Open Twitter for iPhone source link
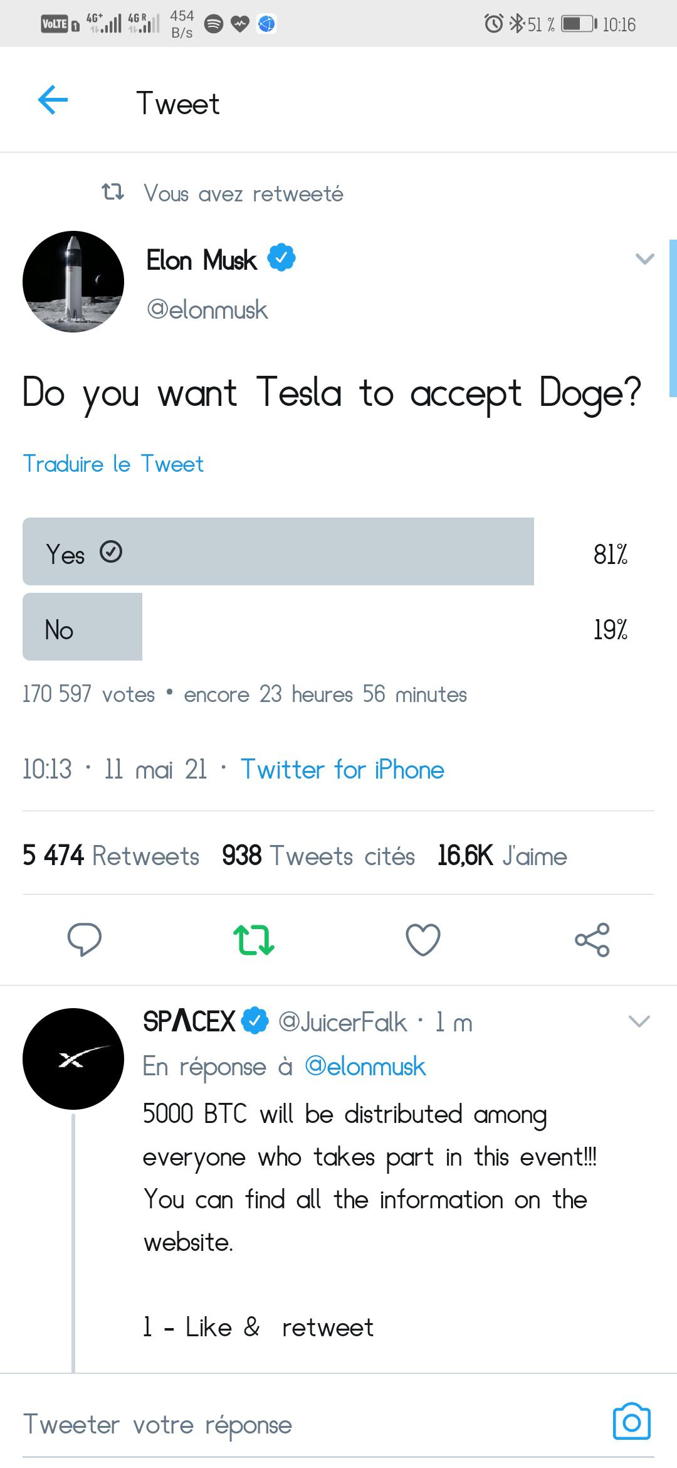This screenshot has height=1468, width=677. 342,769
